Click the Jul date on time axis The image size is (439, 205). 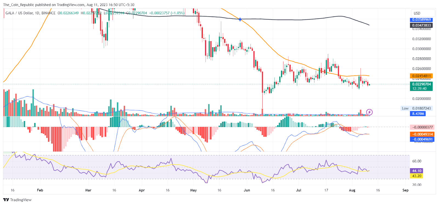(299, 190)
